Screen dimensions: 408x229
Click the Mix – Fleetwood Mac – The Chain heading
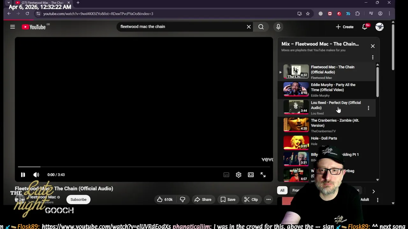320,44
